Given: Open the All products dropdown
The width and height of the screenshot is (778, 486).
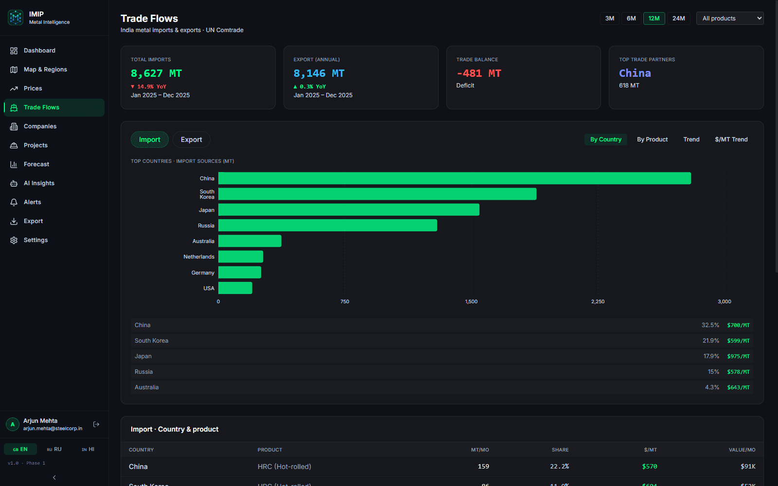Looking at the screenshot, I should (x=730, y=18).
